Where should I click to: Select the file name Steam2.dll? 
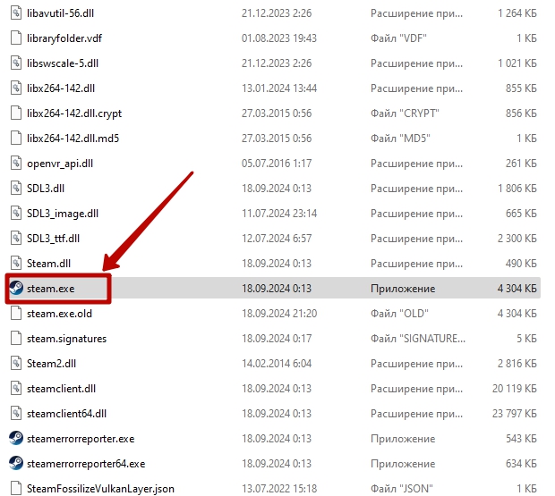(52, 364)
